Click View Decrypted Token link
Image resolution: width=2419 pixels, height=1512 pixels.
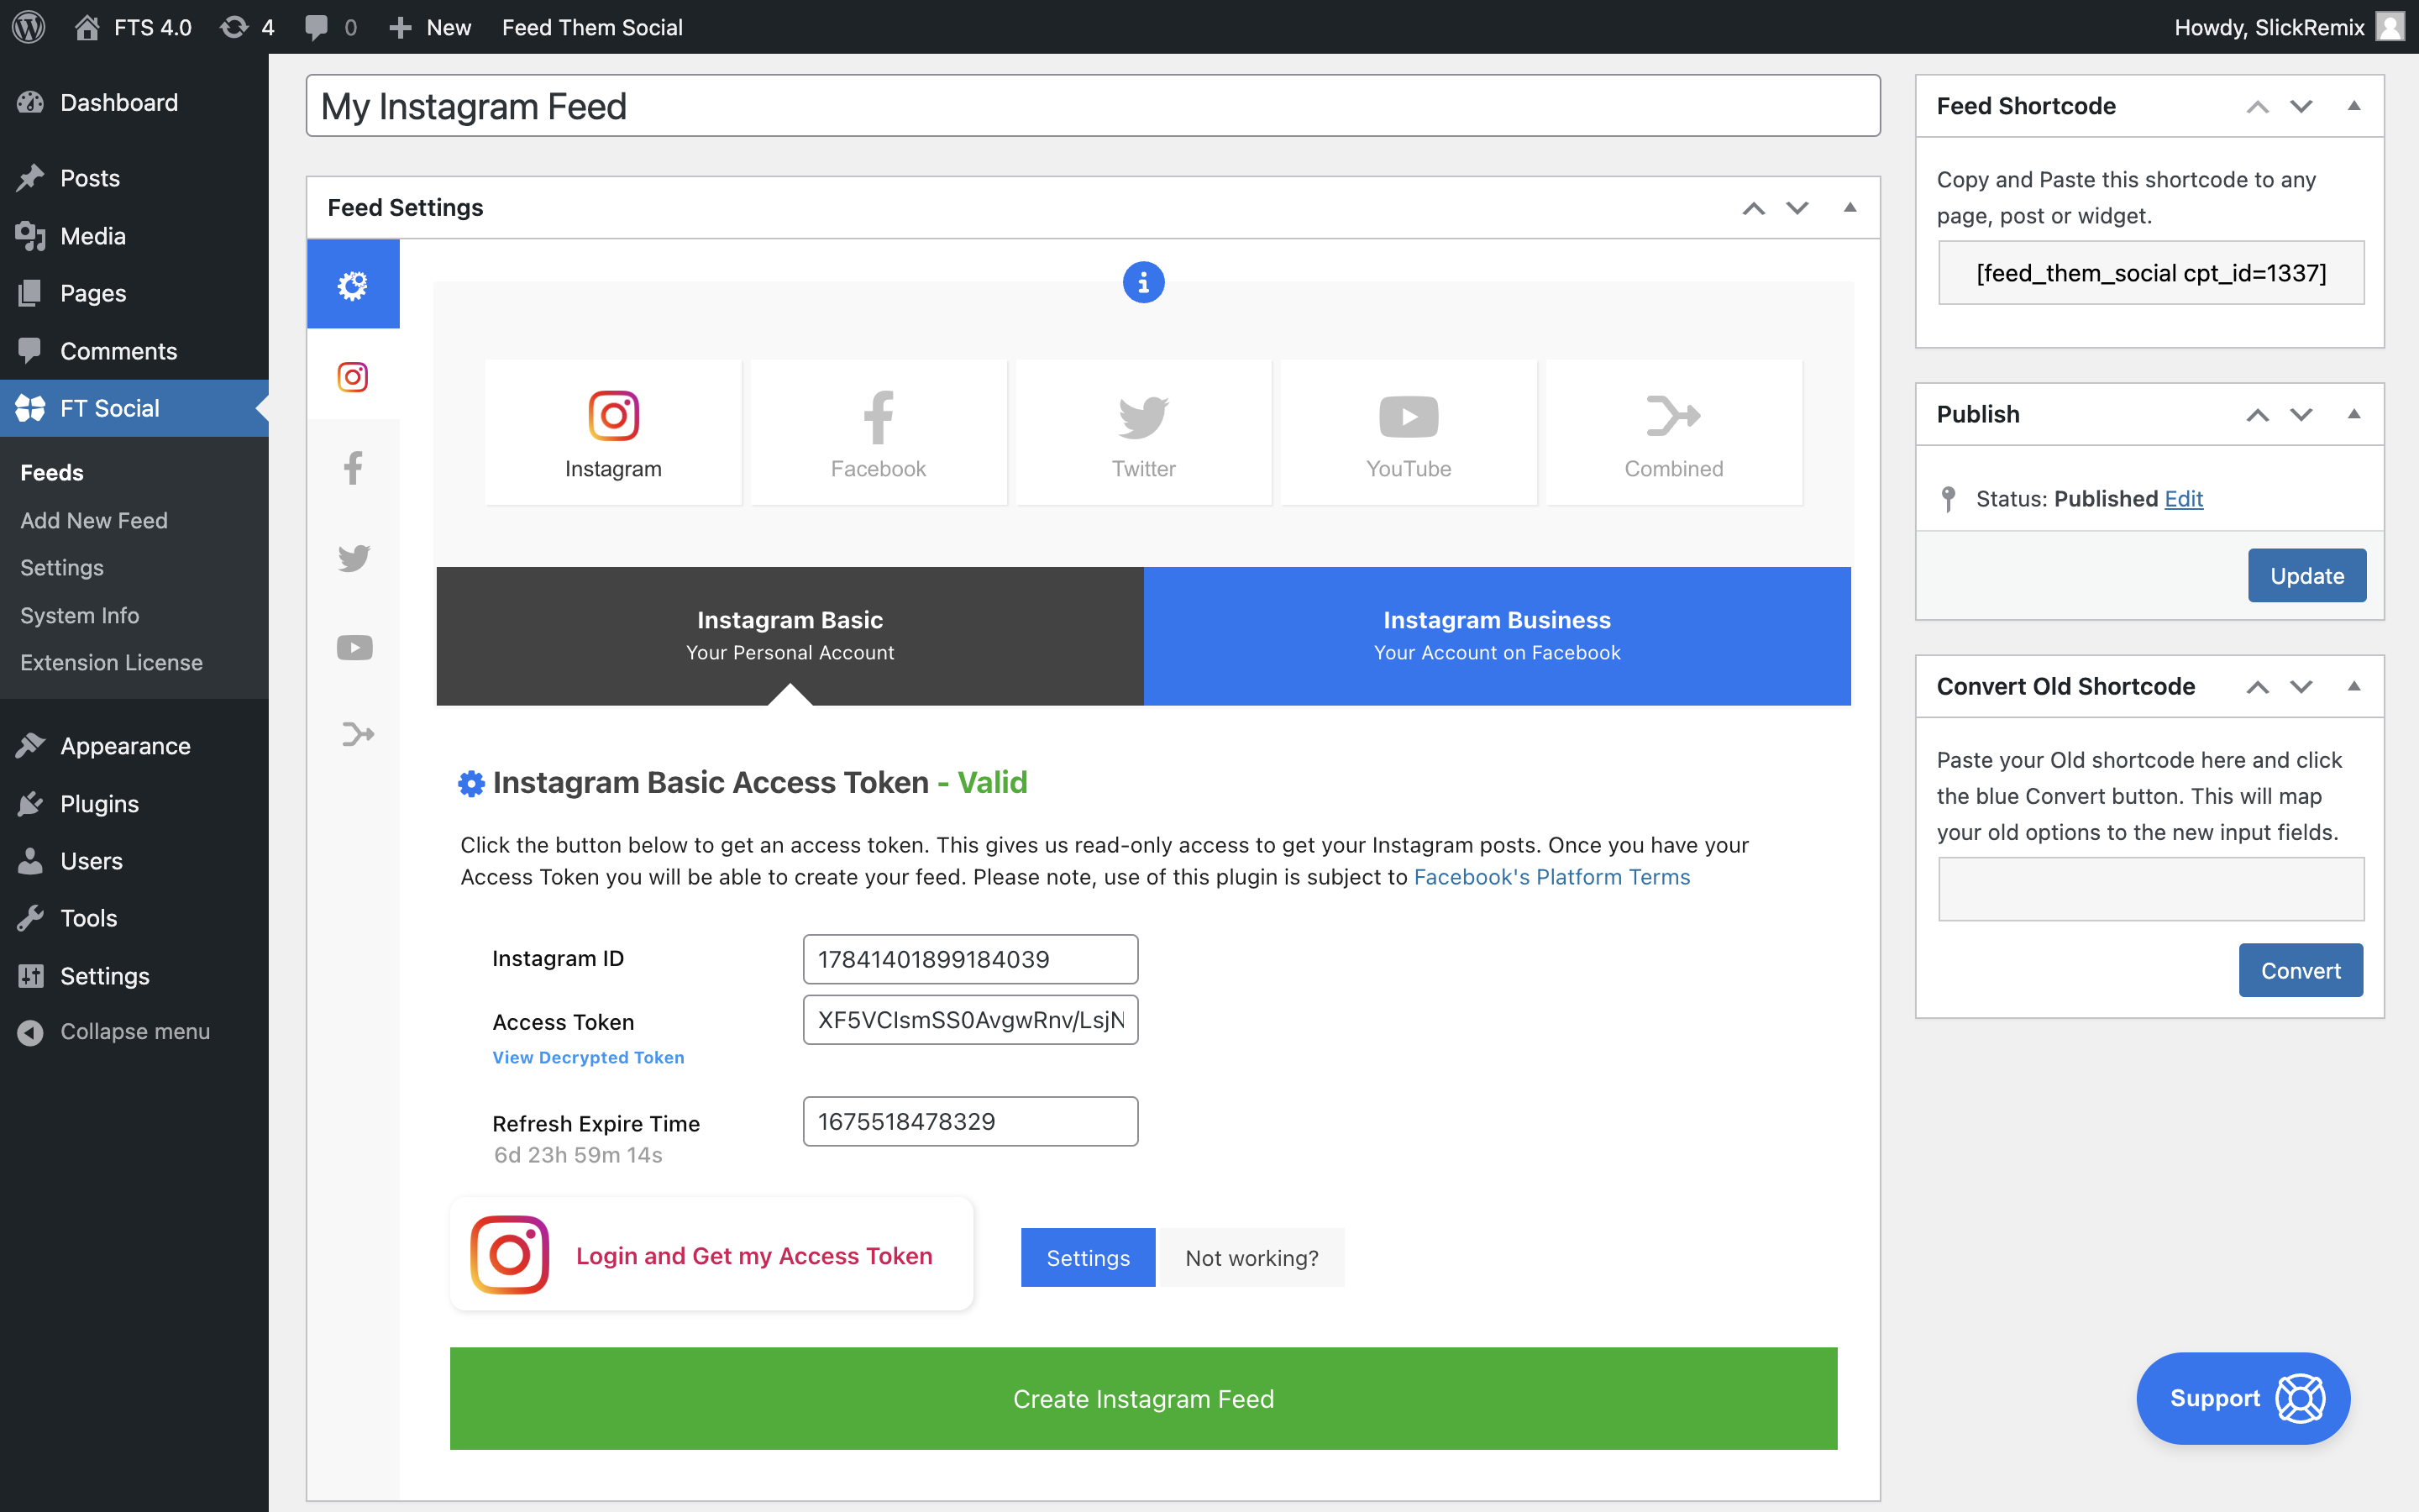[x=588, y=1057]
